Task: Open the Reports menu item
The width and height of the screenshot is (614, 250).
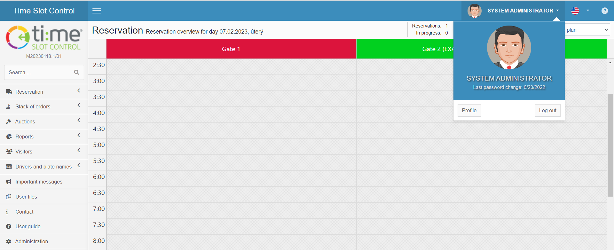Action: coord(44,137)
